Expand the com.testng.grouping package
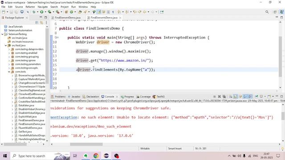Screen dimensions: 285x160 coord(9,56)
